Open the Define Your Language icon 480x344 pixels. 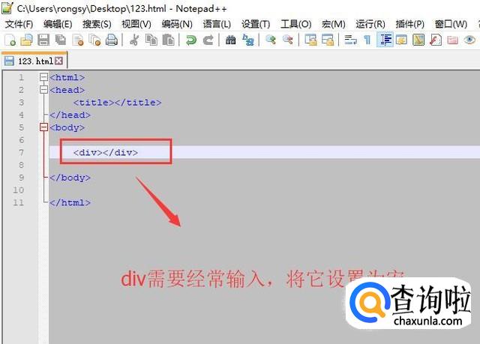pyautogui.click(x=401, y=40)
